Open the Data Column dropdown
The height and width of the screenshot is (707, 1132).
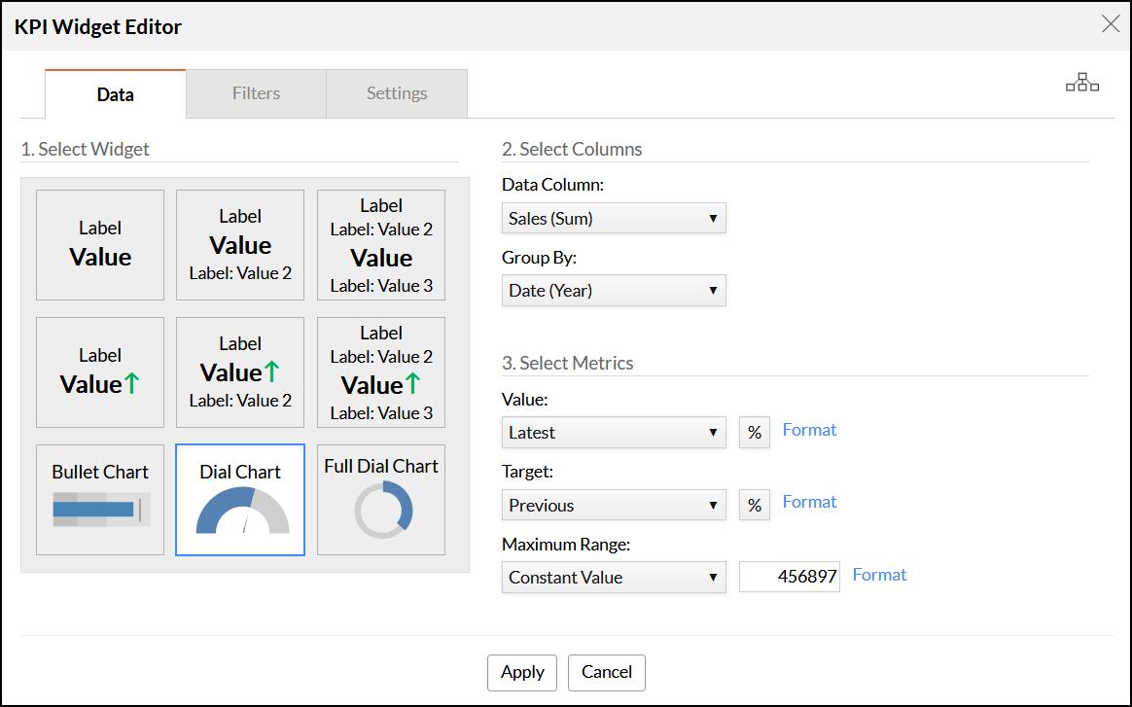pyautogui.click(x=614, y=218)
